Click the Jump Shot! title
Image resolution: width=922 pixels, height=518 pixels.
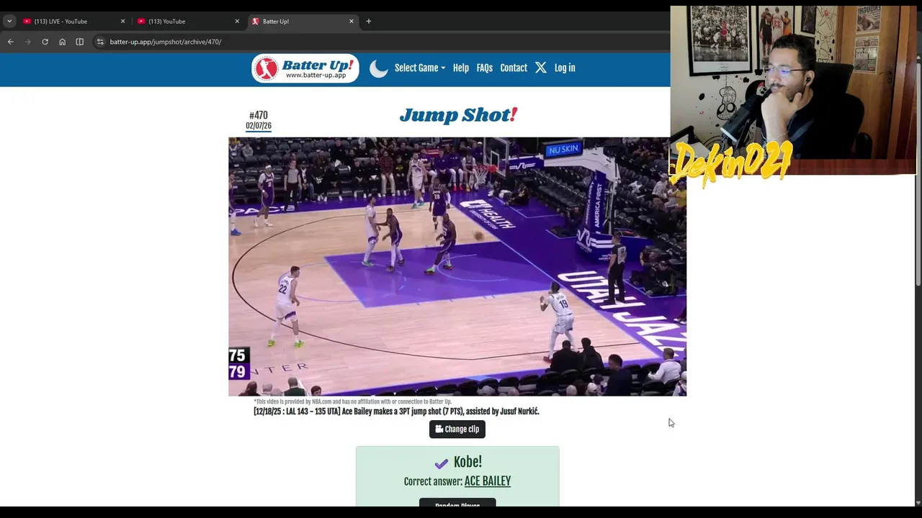pos(458,115)
